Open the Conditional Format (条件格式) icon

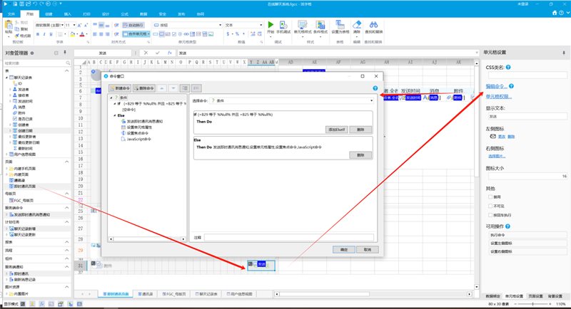tap(320, 25)
